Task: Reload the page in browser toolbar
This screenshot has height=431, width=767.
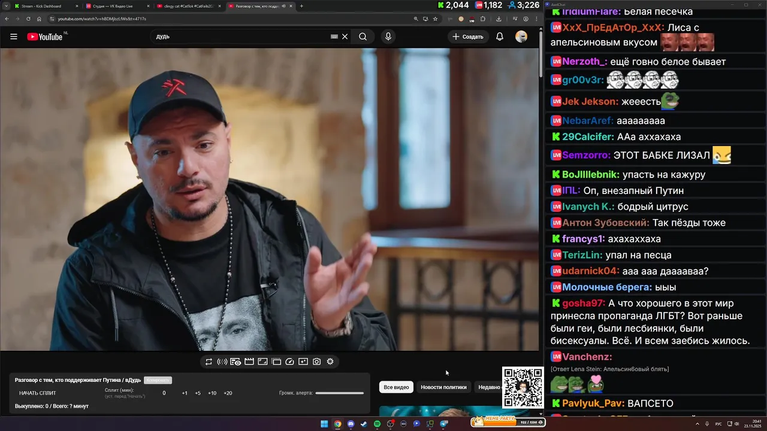Action: click(28, 19)
